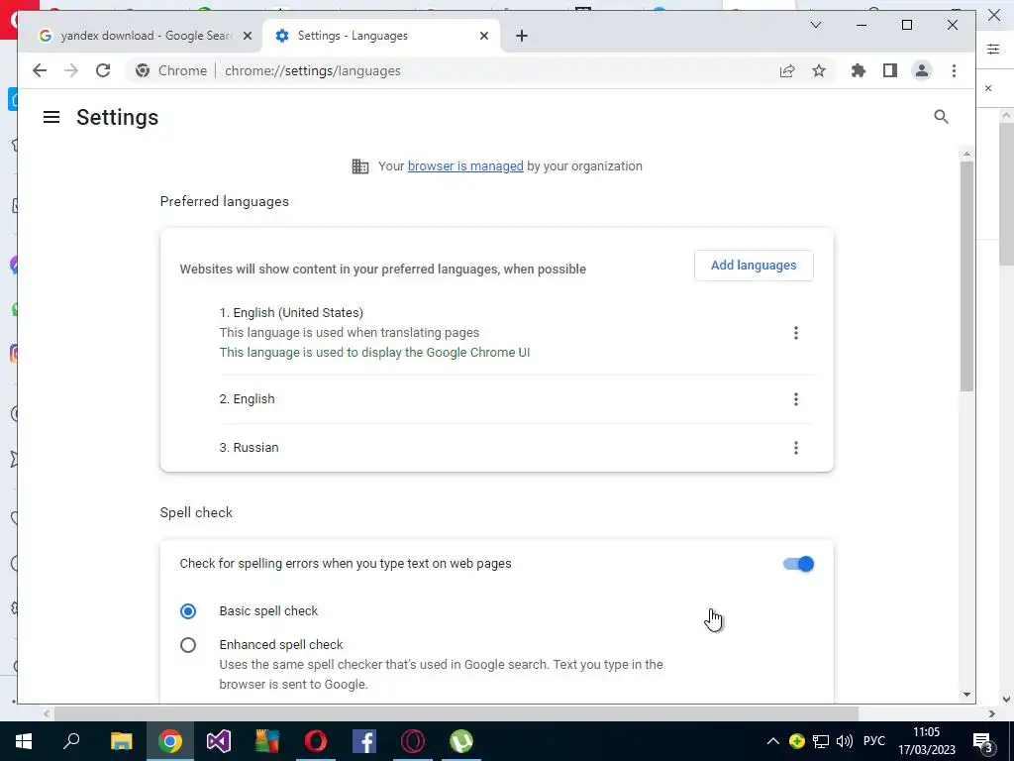Search settings with the magnifier icon
The image size is (1014, 761).
pos(941,117)
